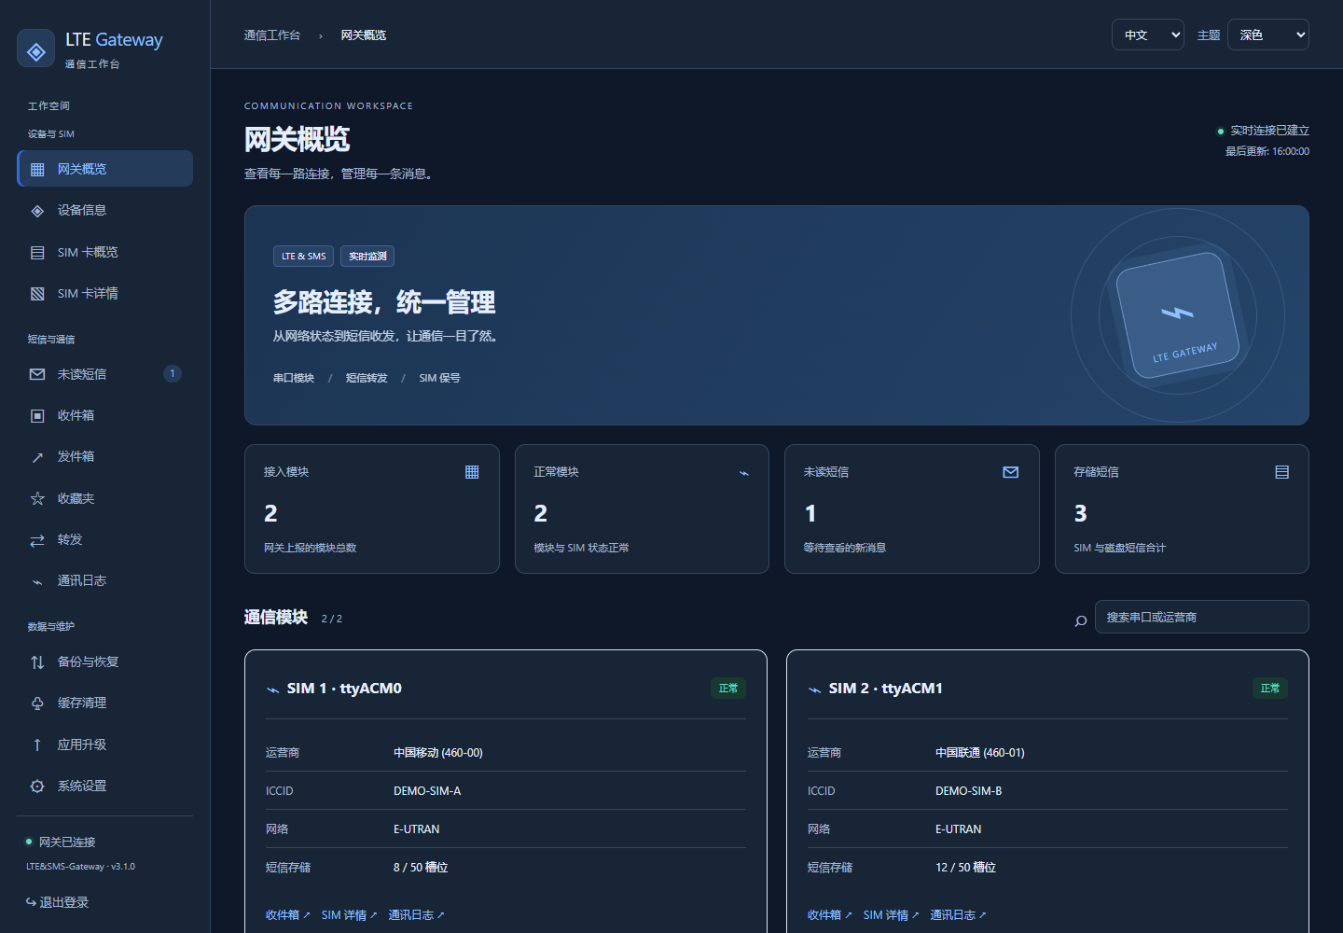
Task: Click the 实时监测 tag in banner
Action: click(367, 256)
